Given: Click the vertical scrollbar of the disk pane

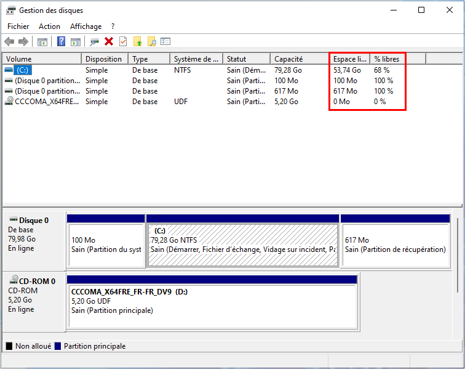Looking at the screenshot, I should [458, 255].
